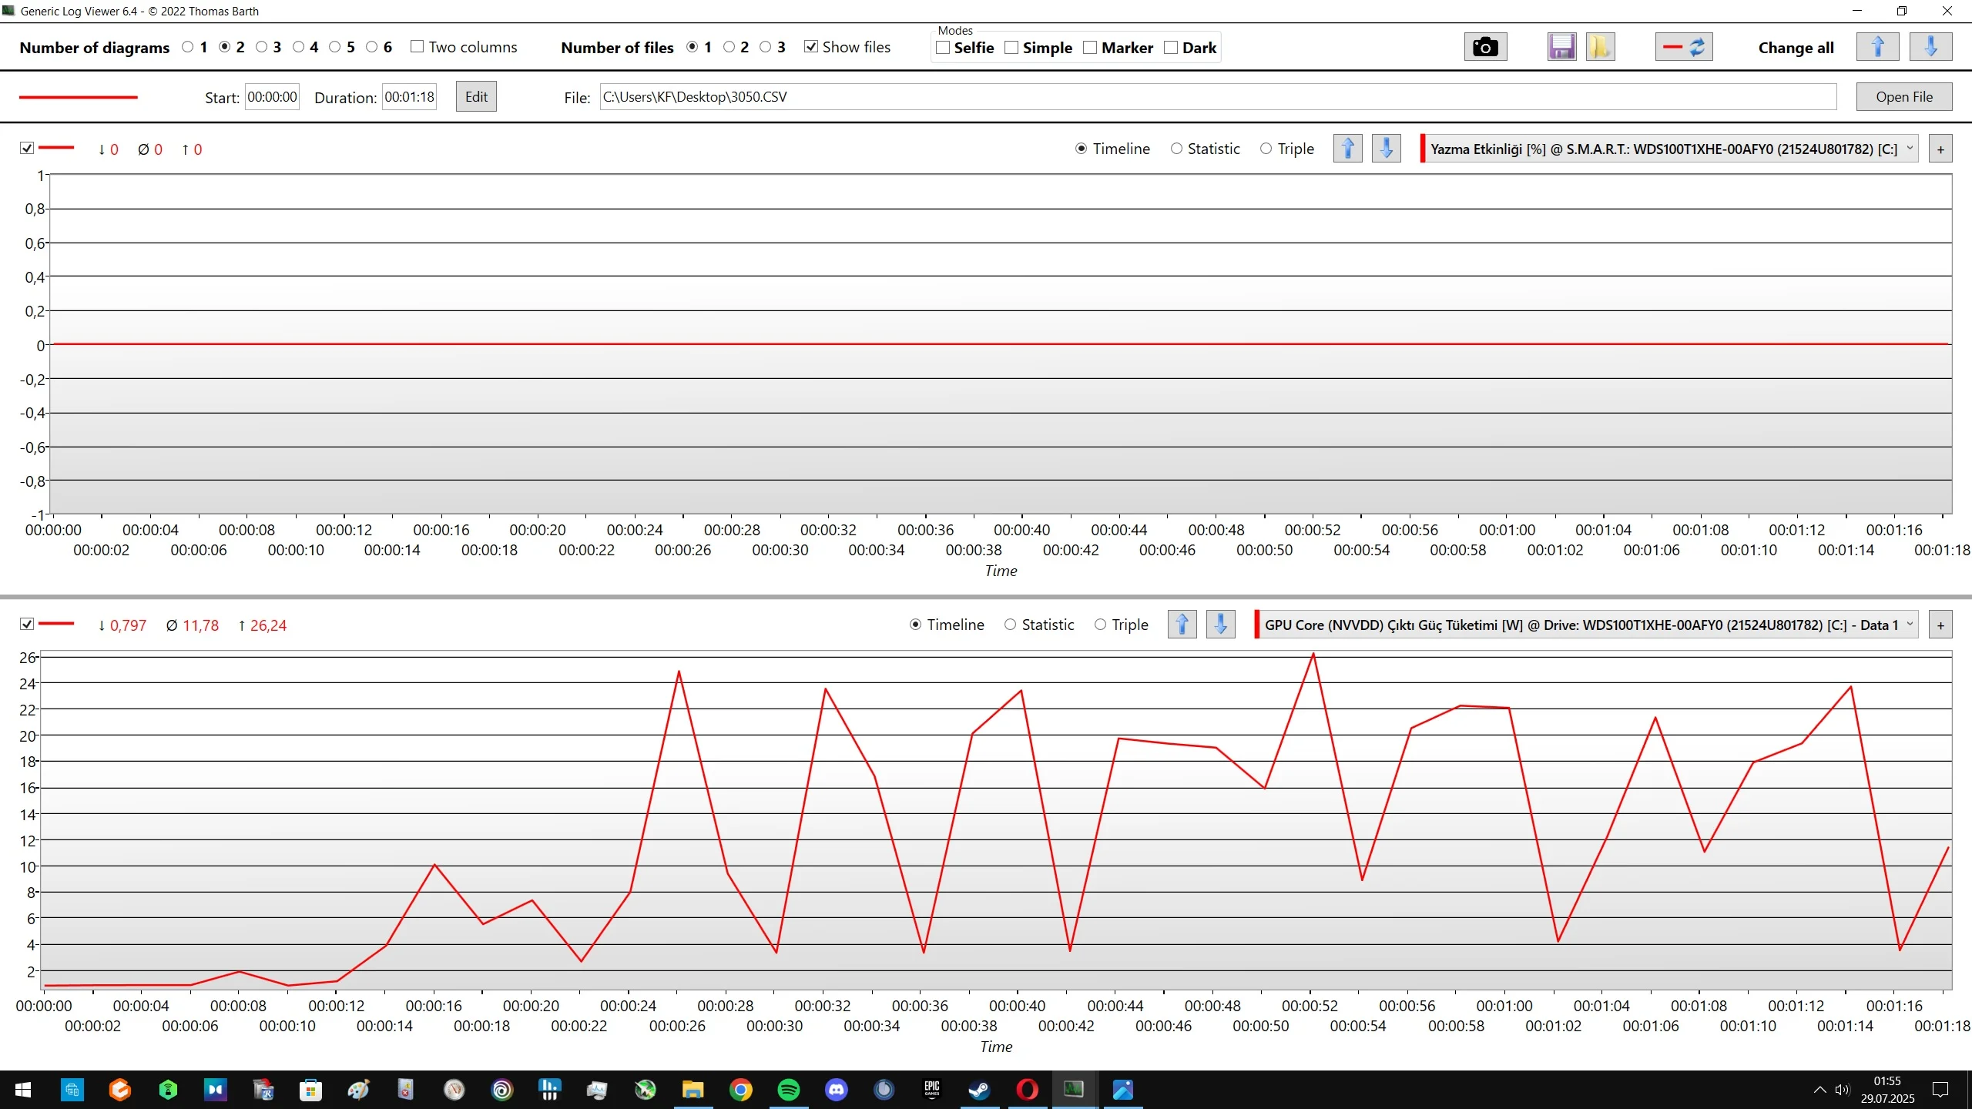The width and height of the screenshot is (1972, 1109).
Task: Click up arrow beside GPU Core dropdown
Action: (x=1182, y=625)
